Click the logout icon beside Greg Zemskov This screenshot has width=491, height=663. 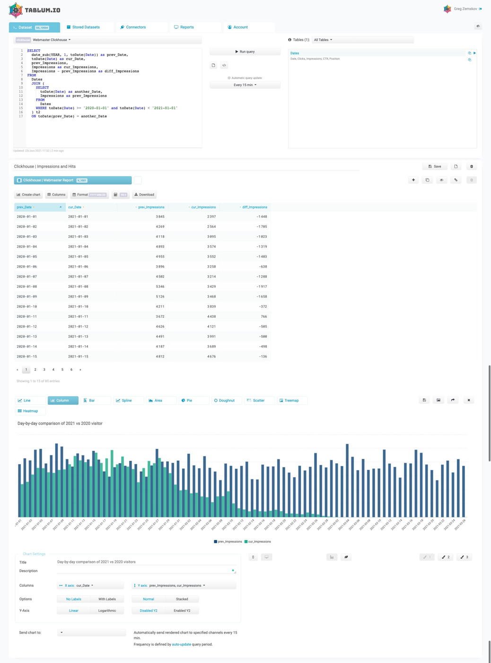(481, 9)
